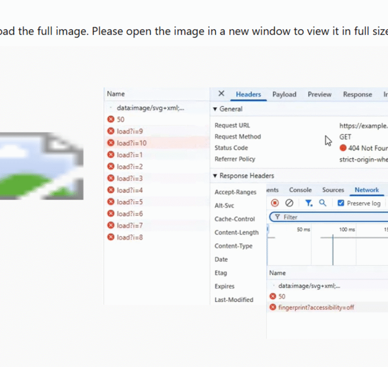Open the Preview tab
This screenshot has height=367, width=388.
click(319, 95)
